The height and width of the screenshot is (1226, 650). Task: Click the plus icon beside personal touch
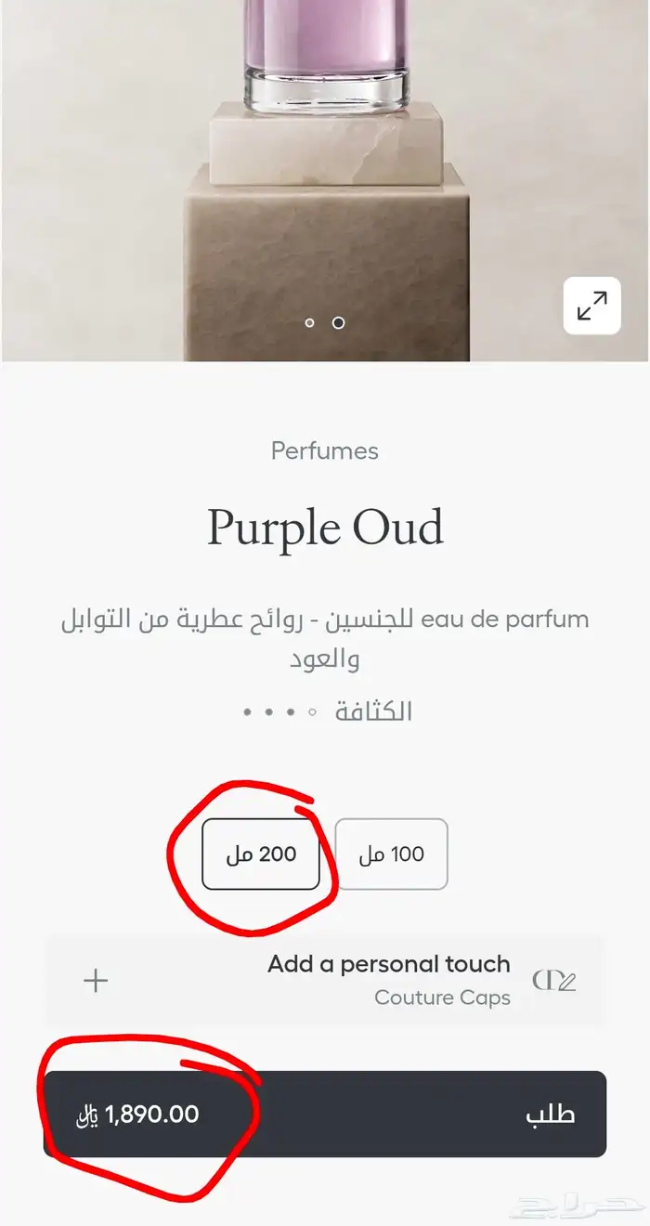97,981
